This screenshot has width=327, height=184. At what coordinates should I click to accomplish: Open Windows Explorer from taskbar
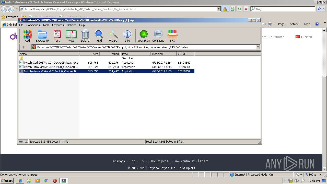click(29, 181)
